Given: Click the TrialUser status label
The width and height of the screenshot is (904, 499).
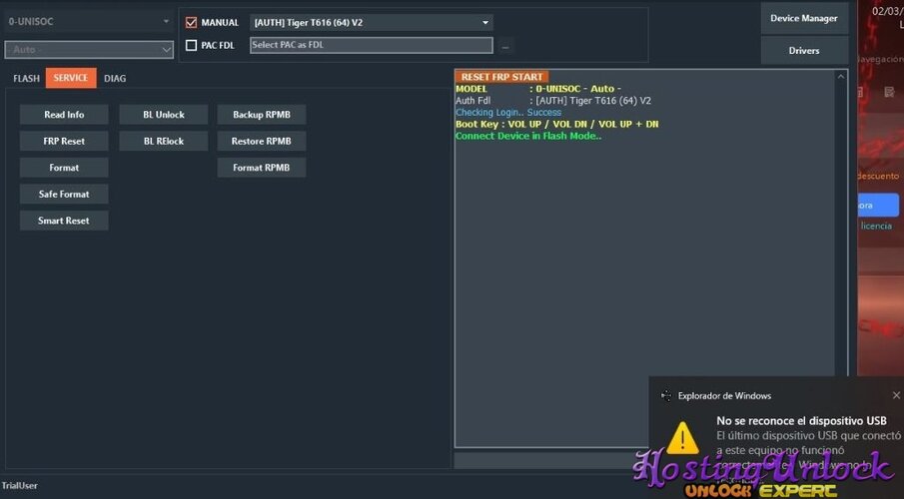Looking at the screenshot, I should (20, 486).
